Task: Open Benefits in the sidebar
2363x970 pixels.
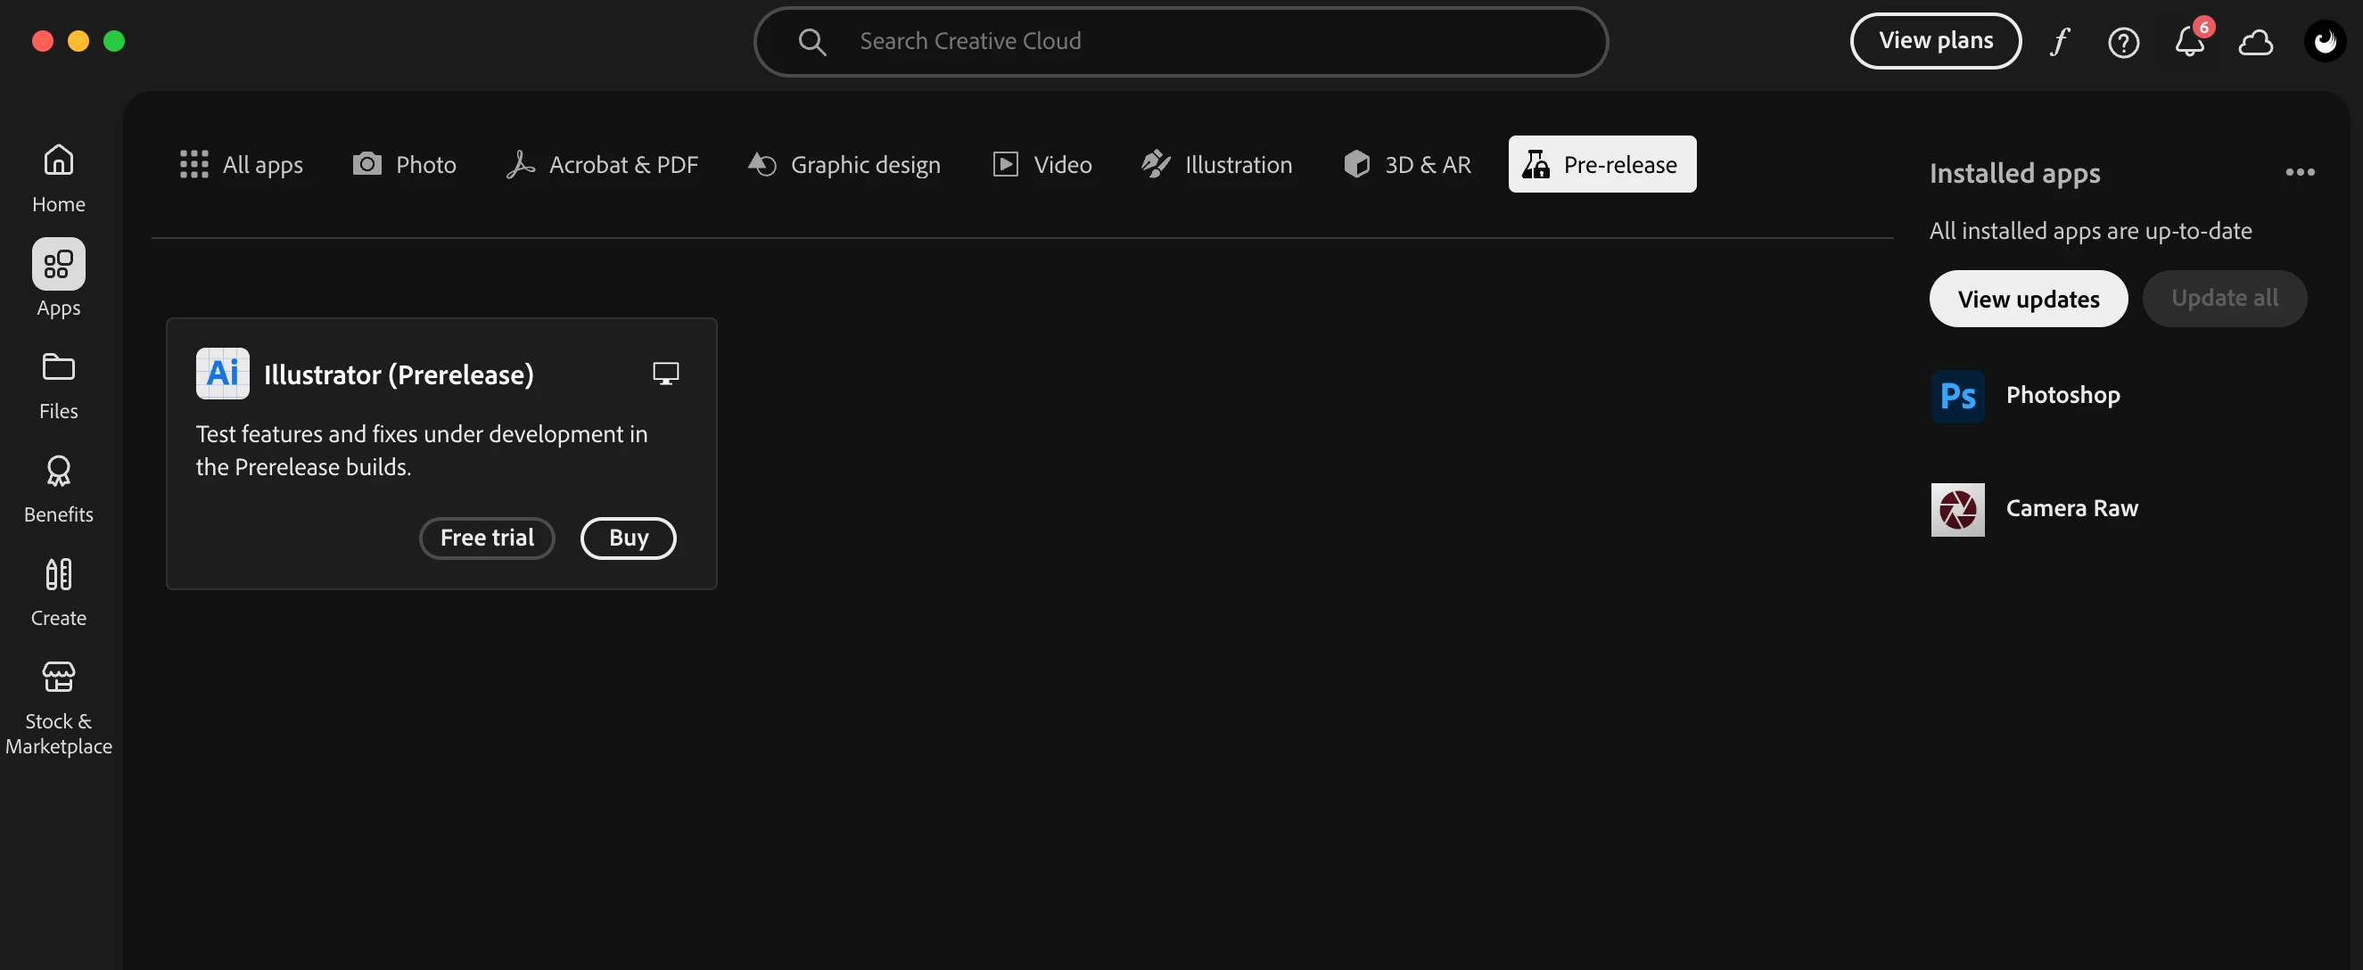Action: tap(59, 489)
